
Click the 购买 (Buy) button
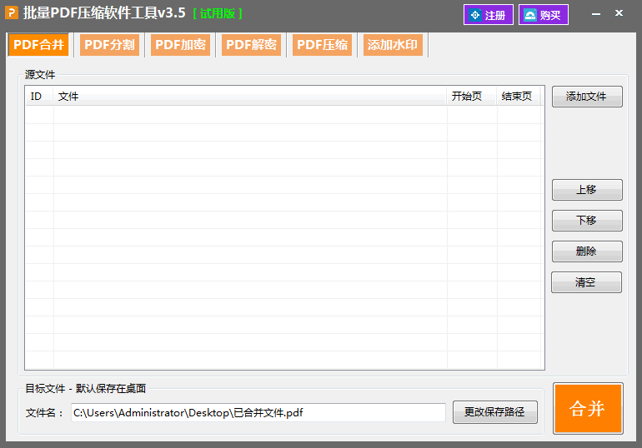click(544, 15)
